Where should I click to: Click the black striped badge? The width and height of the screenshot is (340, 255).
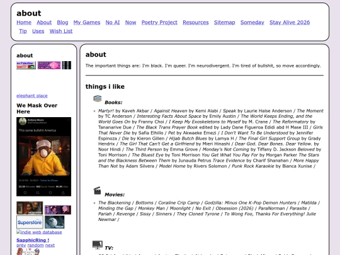[67, 65]
